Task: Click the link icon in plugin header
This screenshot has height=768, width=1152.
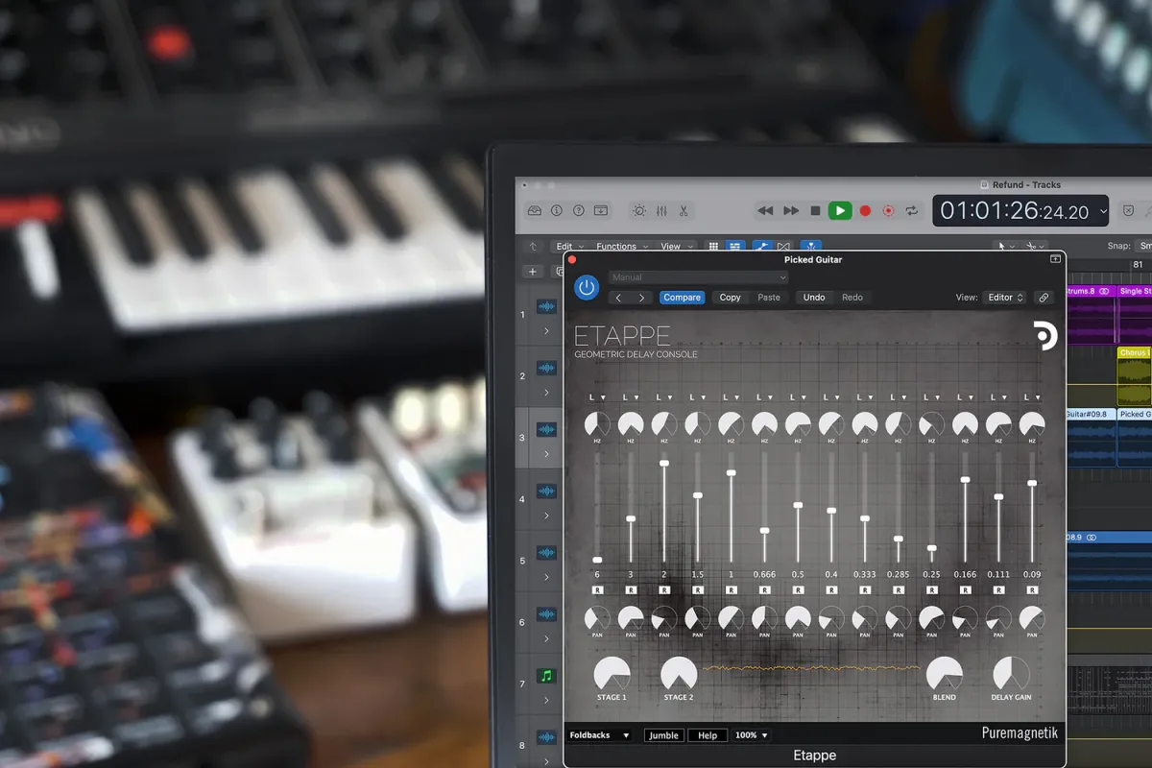Action: [1044, 298]
